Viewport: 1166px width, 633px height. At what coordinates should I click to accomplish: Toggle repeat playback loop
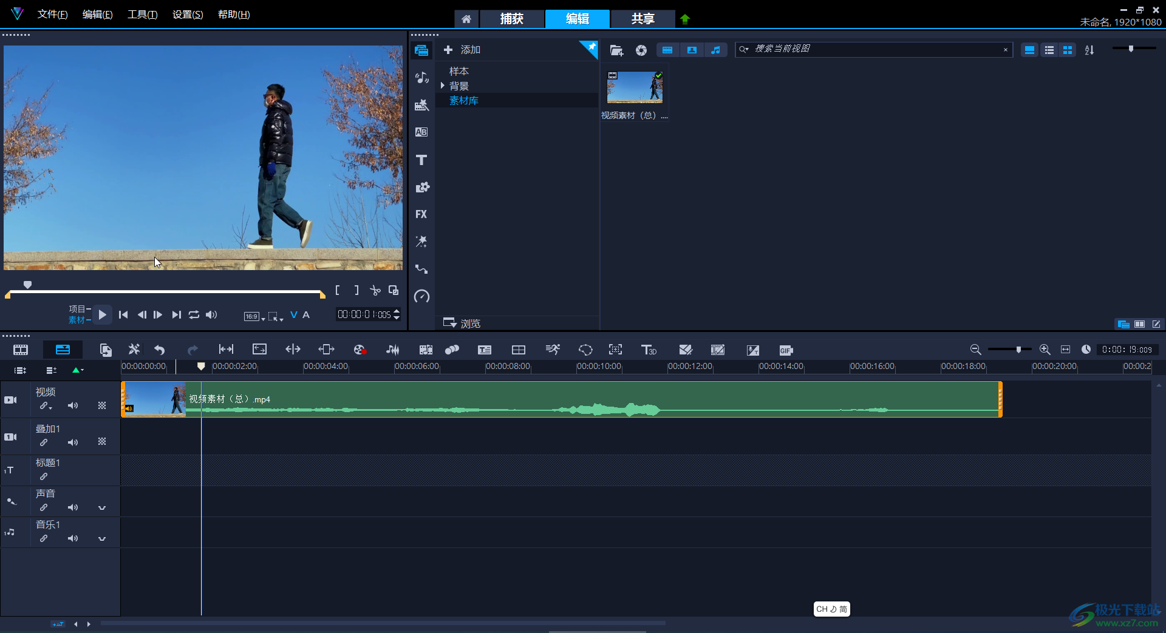point(194,314)
